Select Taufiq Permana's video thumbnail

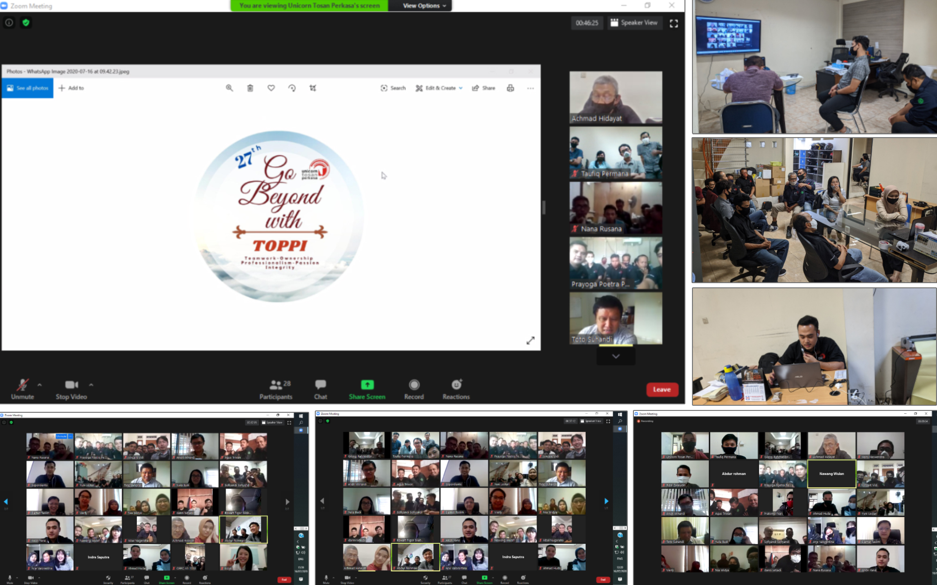point(616,153)
